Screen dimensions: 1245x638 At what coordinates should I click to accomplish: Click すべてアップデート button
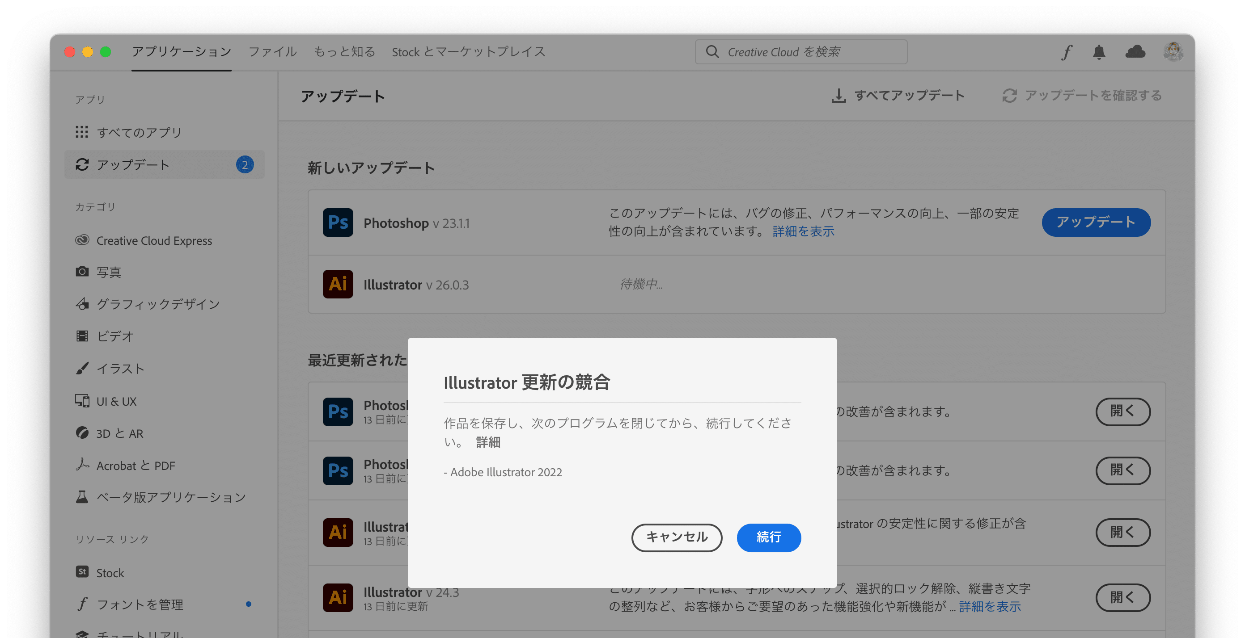(898, 95)
